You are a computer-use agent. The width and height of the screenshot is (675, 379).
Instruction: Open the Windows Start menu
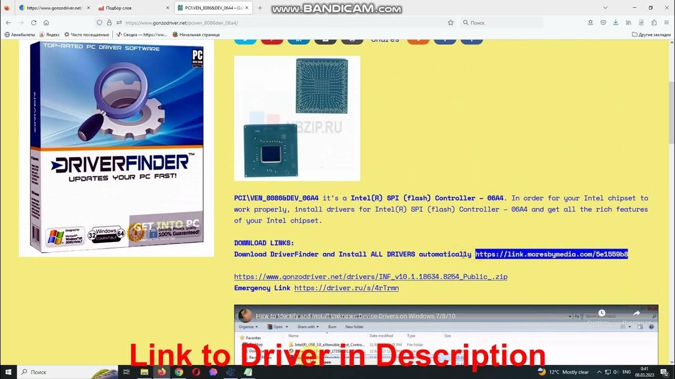tap(8, 372)
